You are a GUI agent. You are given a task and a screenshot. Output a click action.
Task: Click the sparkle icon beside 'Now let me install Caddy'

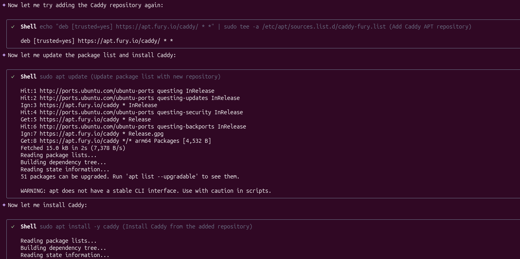click(4, 205)
